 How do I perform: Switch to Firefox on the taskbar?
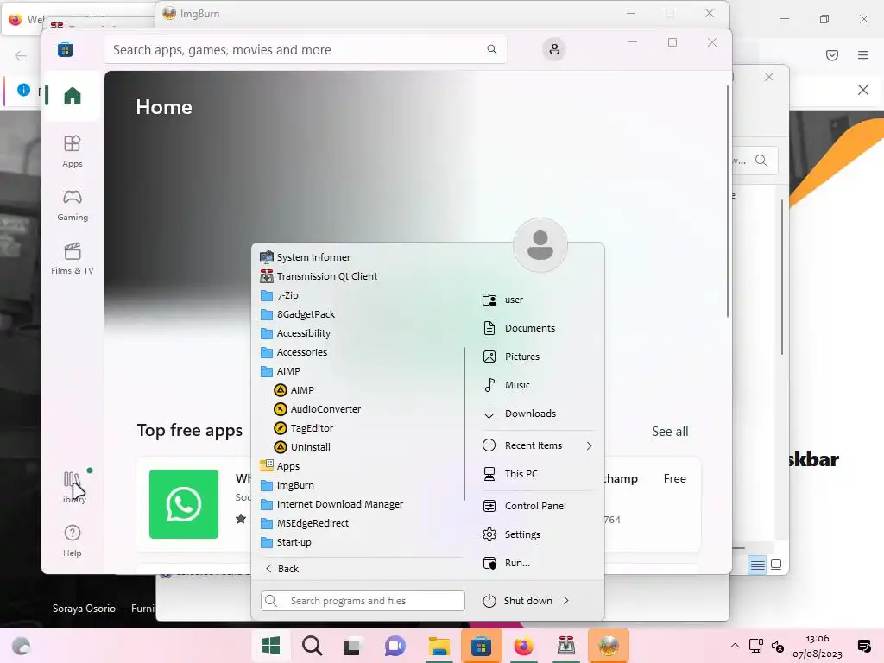(524, 646)
